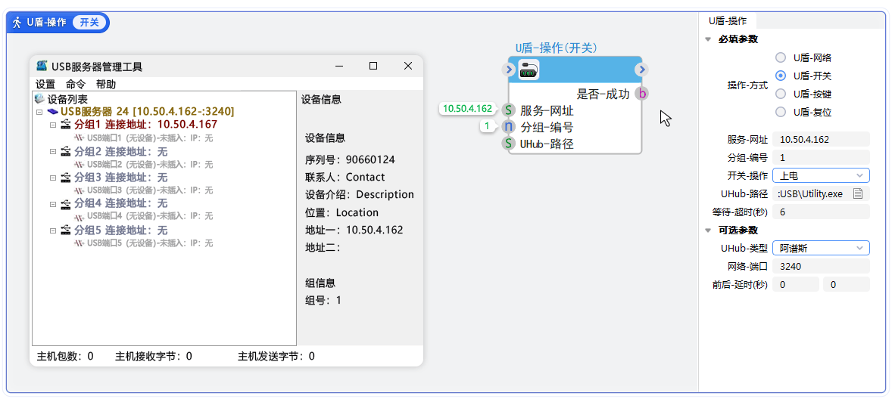Click the 服务-网址 string input port
The image size is (895, 402).
[x=509, y=110]
